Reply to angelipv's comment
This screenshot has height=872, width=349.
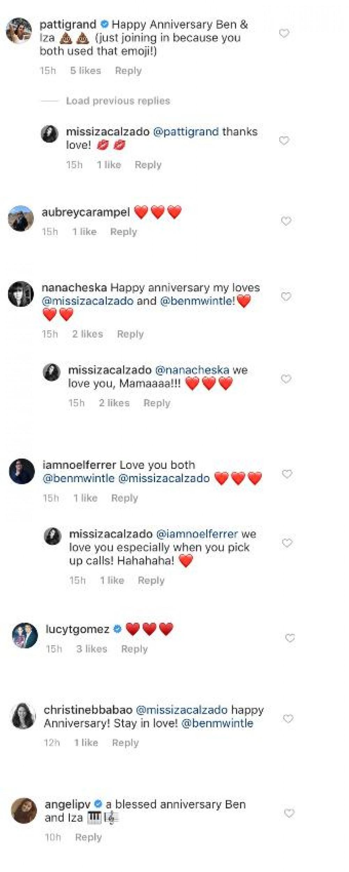coord(88,837)
